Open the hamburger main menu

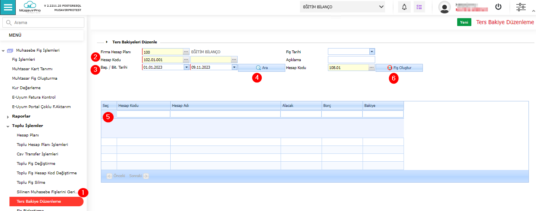(x=8, y=7)
